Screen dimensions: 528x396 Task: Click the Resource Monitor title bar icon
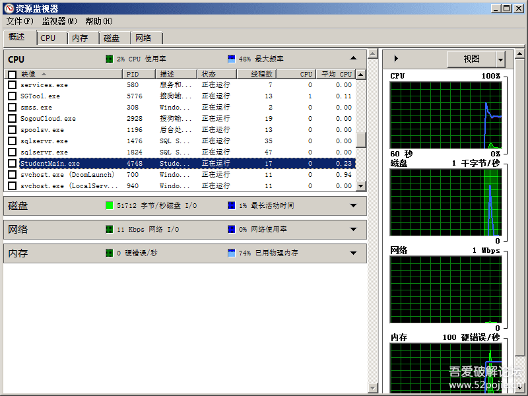pyautogui.click(x=9, y=9)
